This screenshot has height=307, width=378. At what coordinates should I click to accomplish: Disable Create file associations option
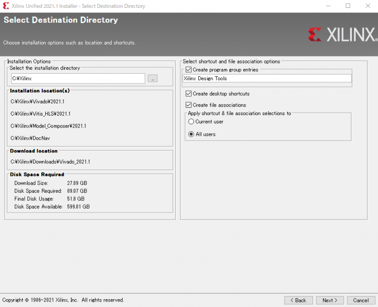[x=189, y=105]
